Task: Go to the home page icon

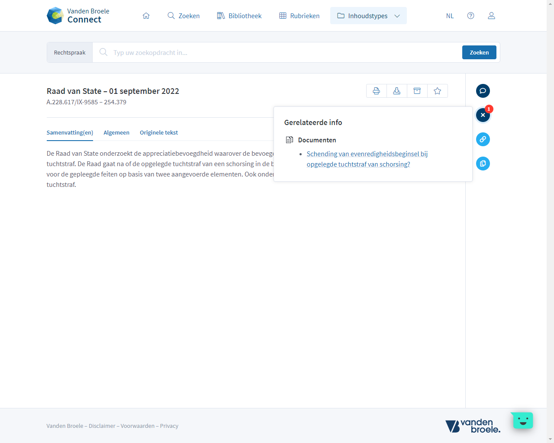Action: pyautogui.click(x=146, y=16)
